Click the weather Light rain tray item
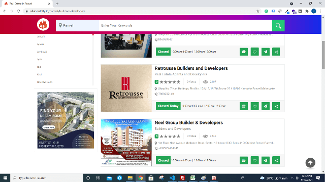The height and width of the screenshot is (182, 325). 274,178
